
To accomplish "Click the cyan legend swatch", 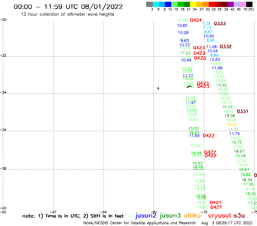I will pyautogui.click(x=156, y=4).
